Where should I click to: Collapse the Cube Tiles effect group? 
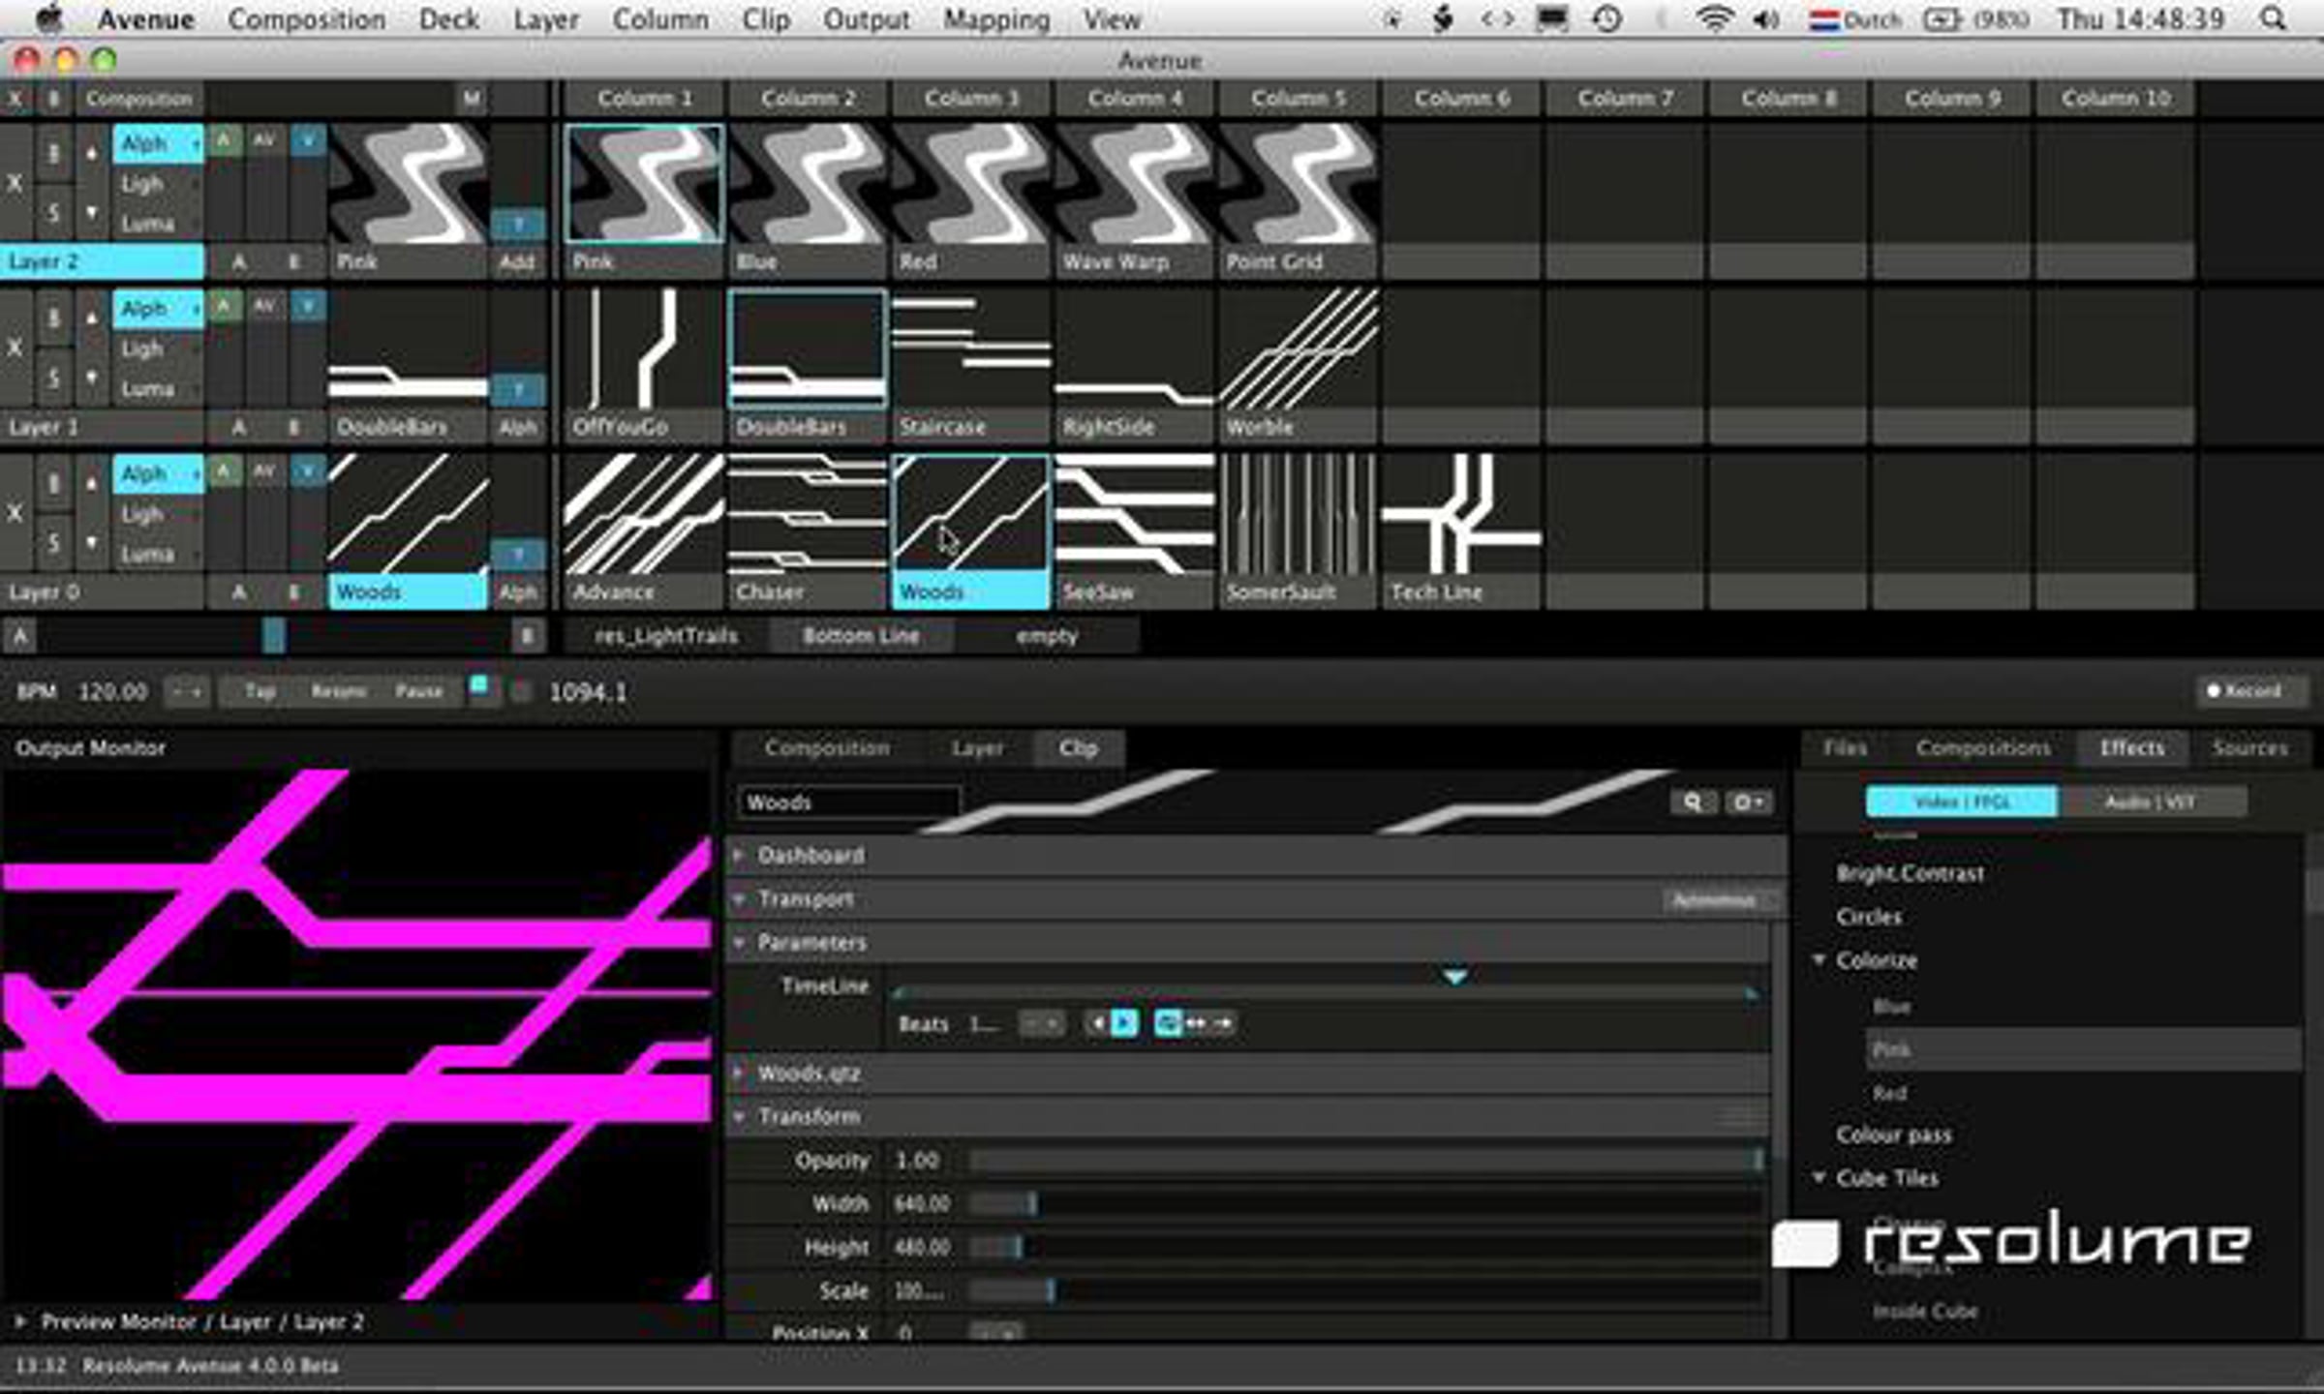click(1819, 1178)
